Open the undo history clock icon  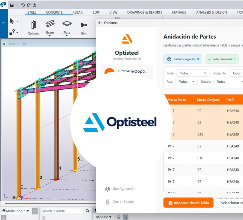point(34,5)
